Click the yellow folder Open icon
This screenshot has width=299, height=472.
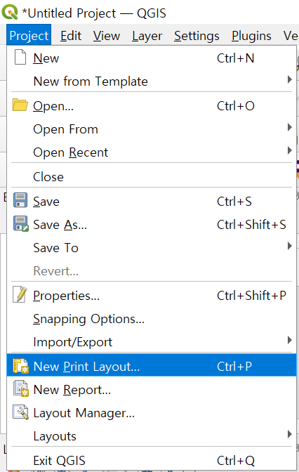coord(20,105)
